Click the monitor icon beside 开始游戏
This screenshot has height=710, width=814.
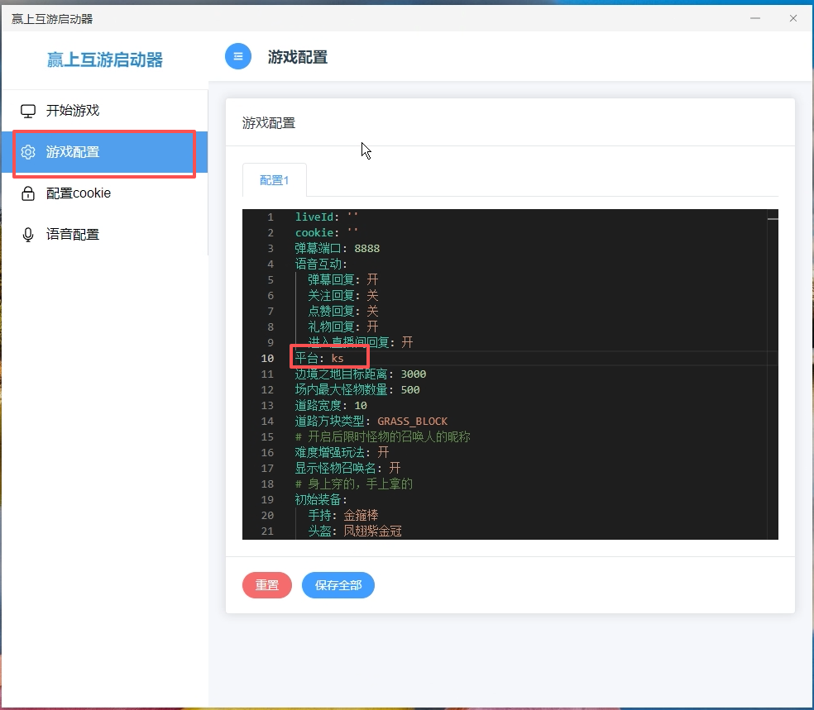click(x=28, y=111)
